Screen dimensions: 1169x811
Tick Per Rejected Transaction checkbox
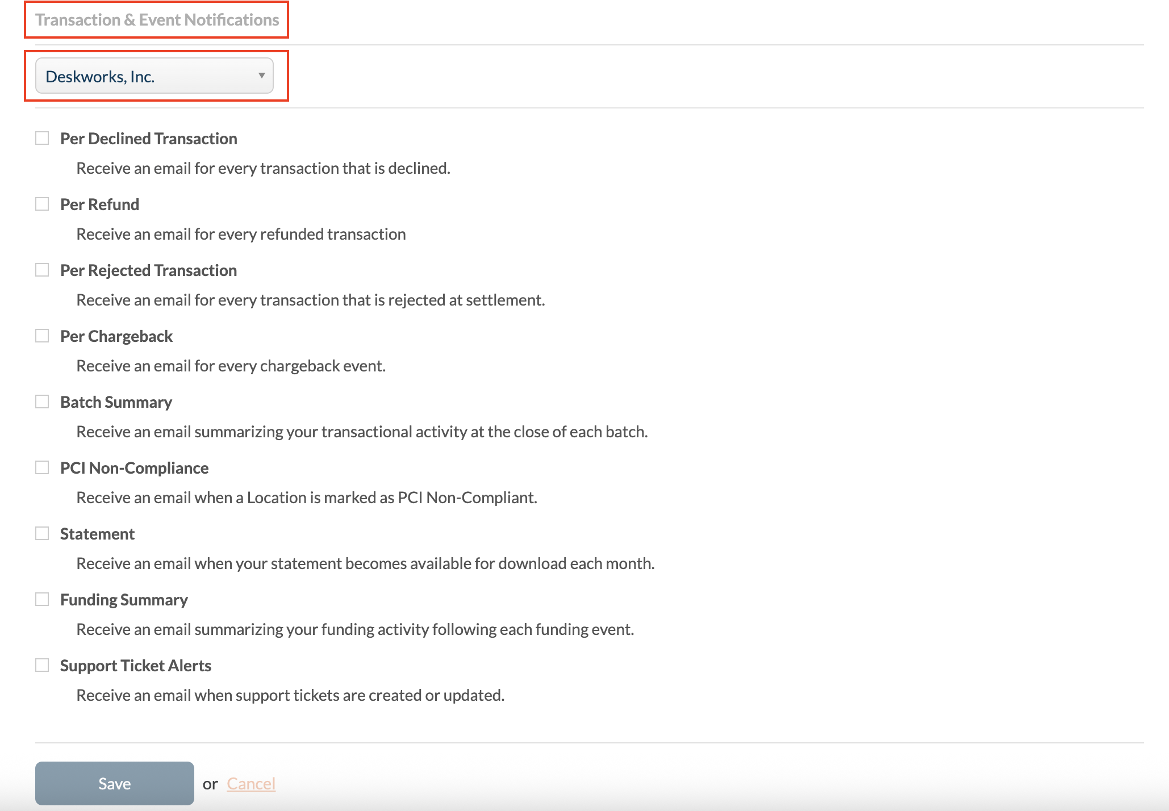(42, 270)
